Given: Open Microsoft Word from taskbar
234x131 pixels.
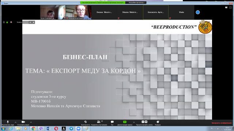Looking at the screenshot, I should (49, 128).
